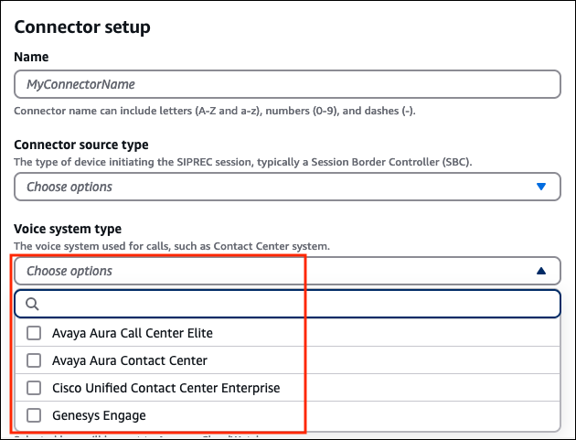Click the Connector setup heading

pyautogui.click(x=82, y=27)
